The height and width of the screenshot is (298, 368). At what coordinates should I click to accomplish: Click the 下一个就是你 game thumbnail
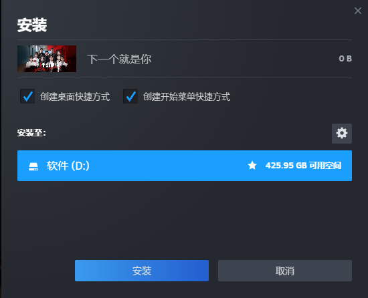pyautogui.click(x=47, y=59)
